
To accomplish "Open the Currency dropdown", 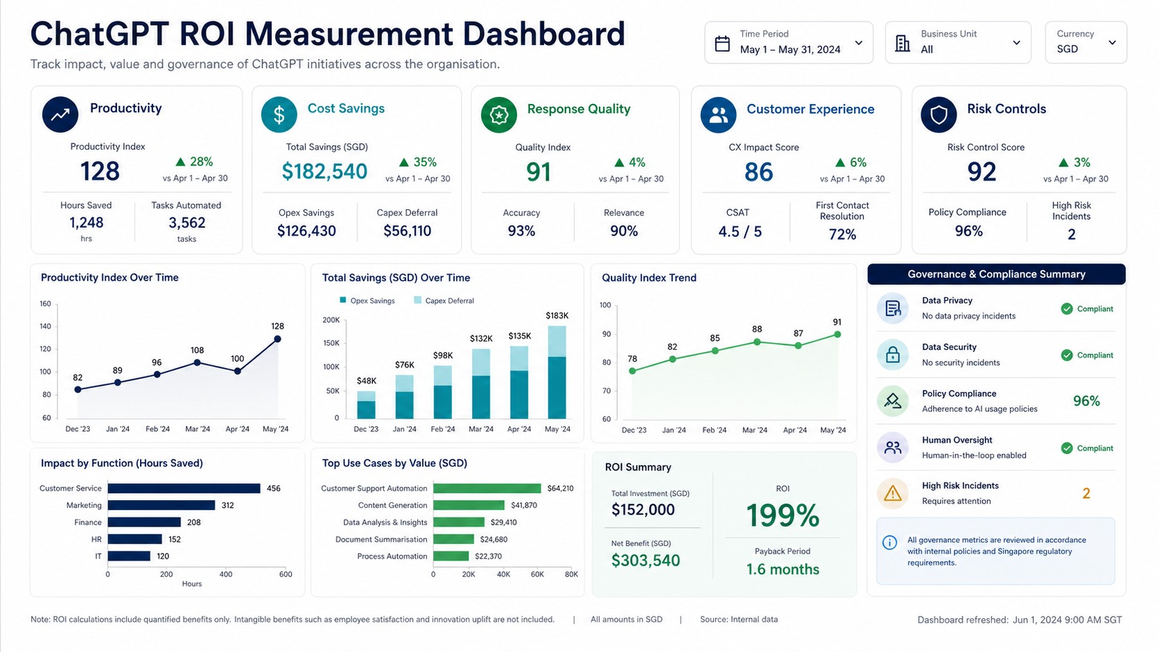I will pos(1086,42).
